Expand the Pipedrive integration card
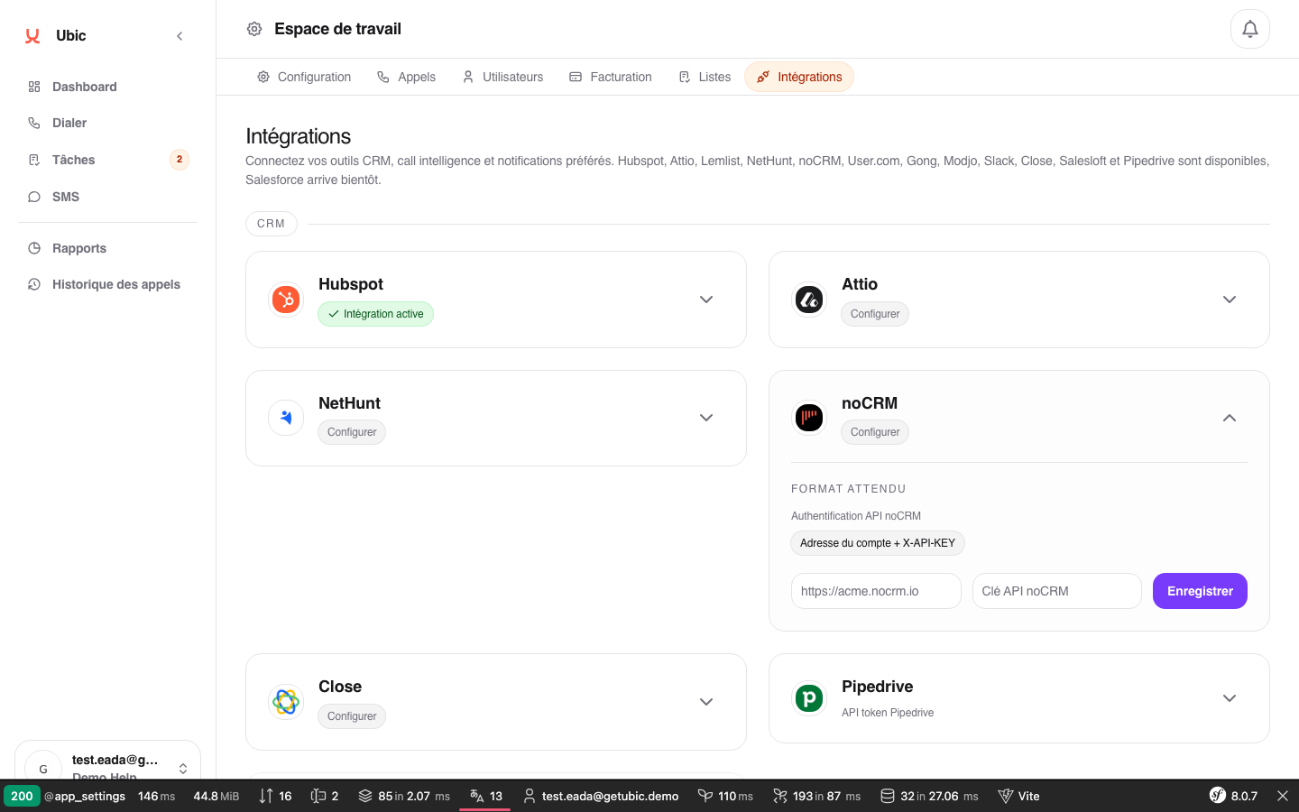 pos(1230,698)
